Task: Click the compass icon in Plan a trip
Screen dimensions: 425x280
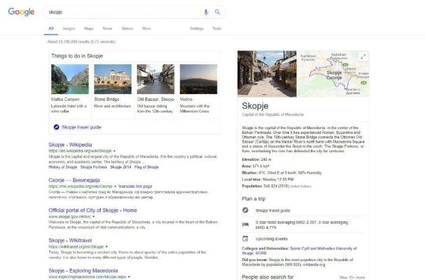Action: pyautogui.click(x=245, y=210)
